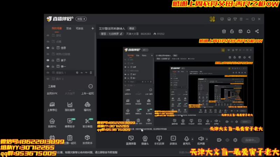Viewport: 280px width, 157px height.
Task: Toggle lock on the 榜一 layer
Action: (x=53, y=66)
